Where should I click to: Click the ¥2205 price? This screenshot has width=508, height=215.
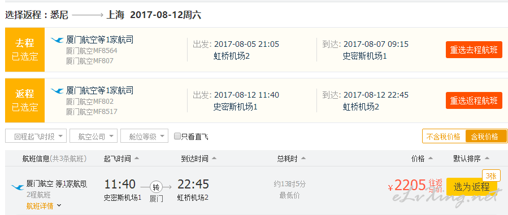(407, 186)
